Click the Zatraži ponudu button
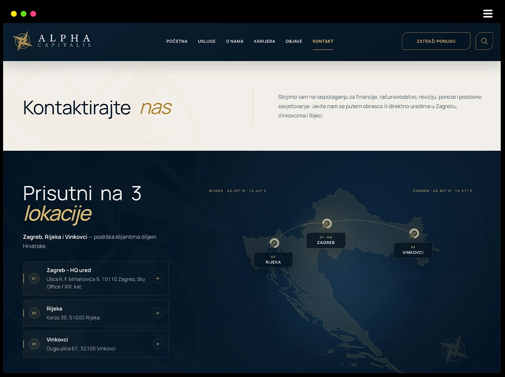This screenshot has height=377, width=505. click(x=436, y=41)
